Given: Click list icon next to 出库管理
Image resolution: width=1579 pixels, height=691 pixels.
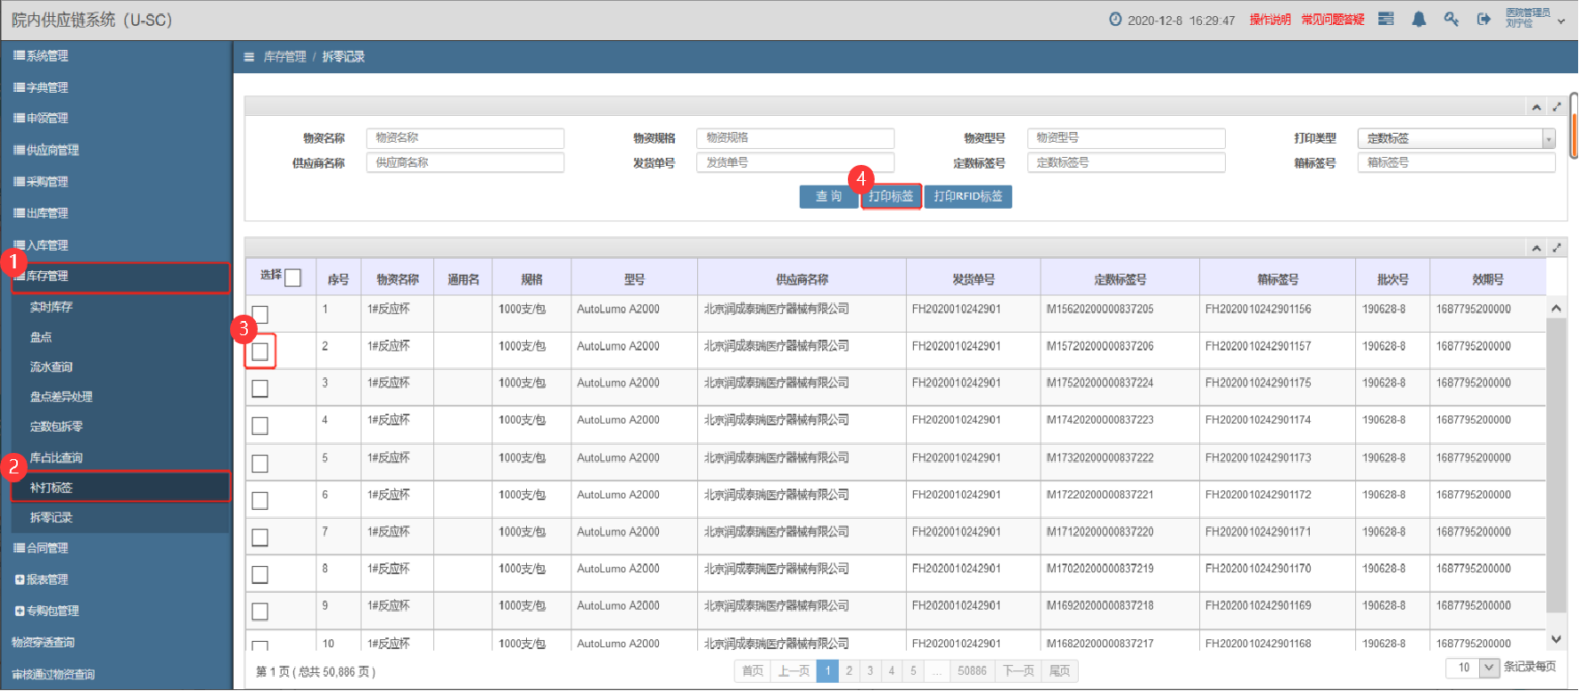Looking at the screenshot, I should (x=19, y=213).
